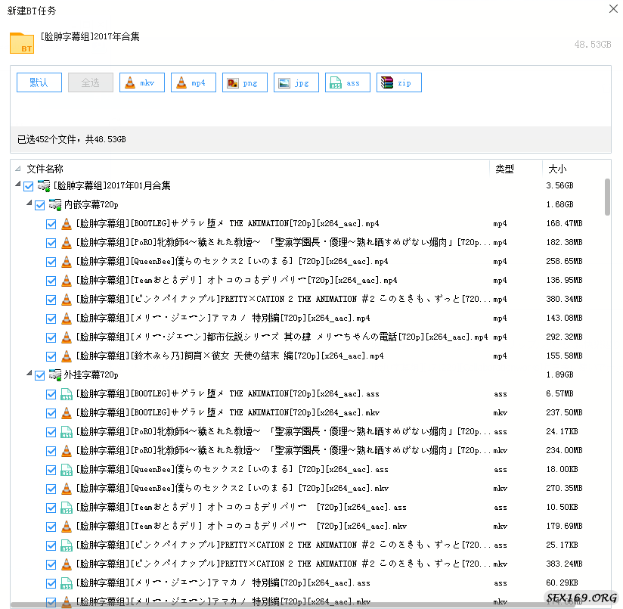Collapse the 外挂字幕720p folder tree
This screenshot has height=609, width=623.
click(x=29, y=375)
